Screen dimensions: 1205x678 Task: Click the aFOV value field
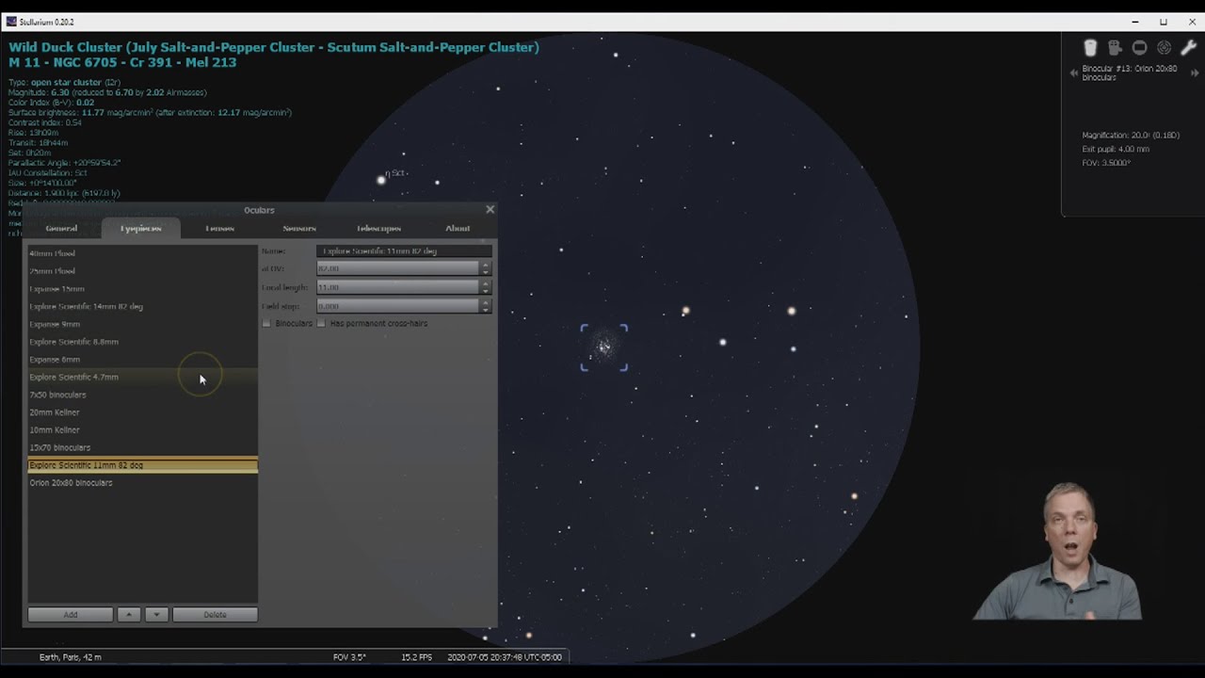398,268
